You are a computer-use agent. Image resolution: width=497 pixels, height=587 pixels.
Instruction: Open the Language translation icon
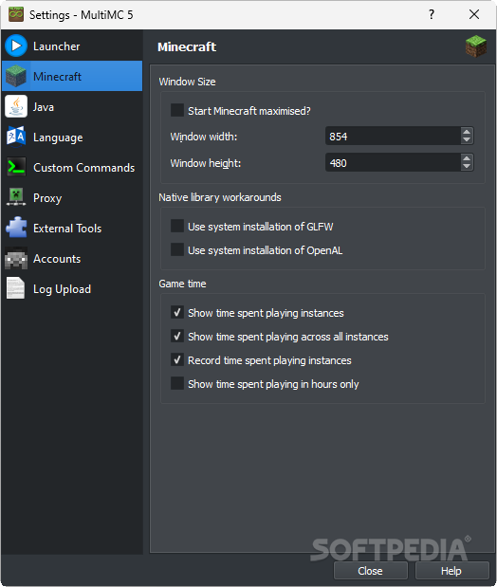16,137
